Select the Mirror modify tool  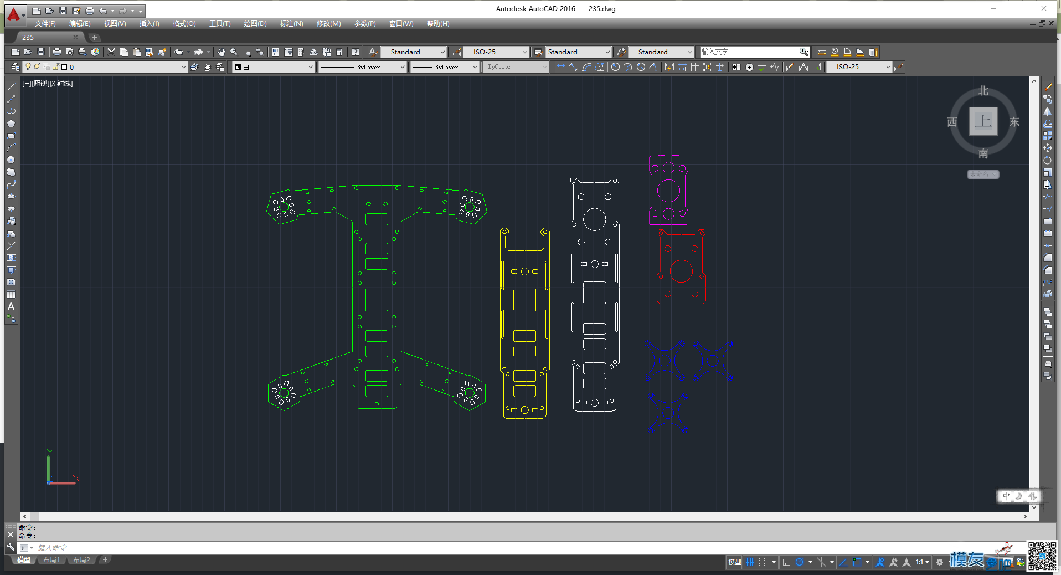pos(1048,111)
